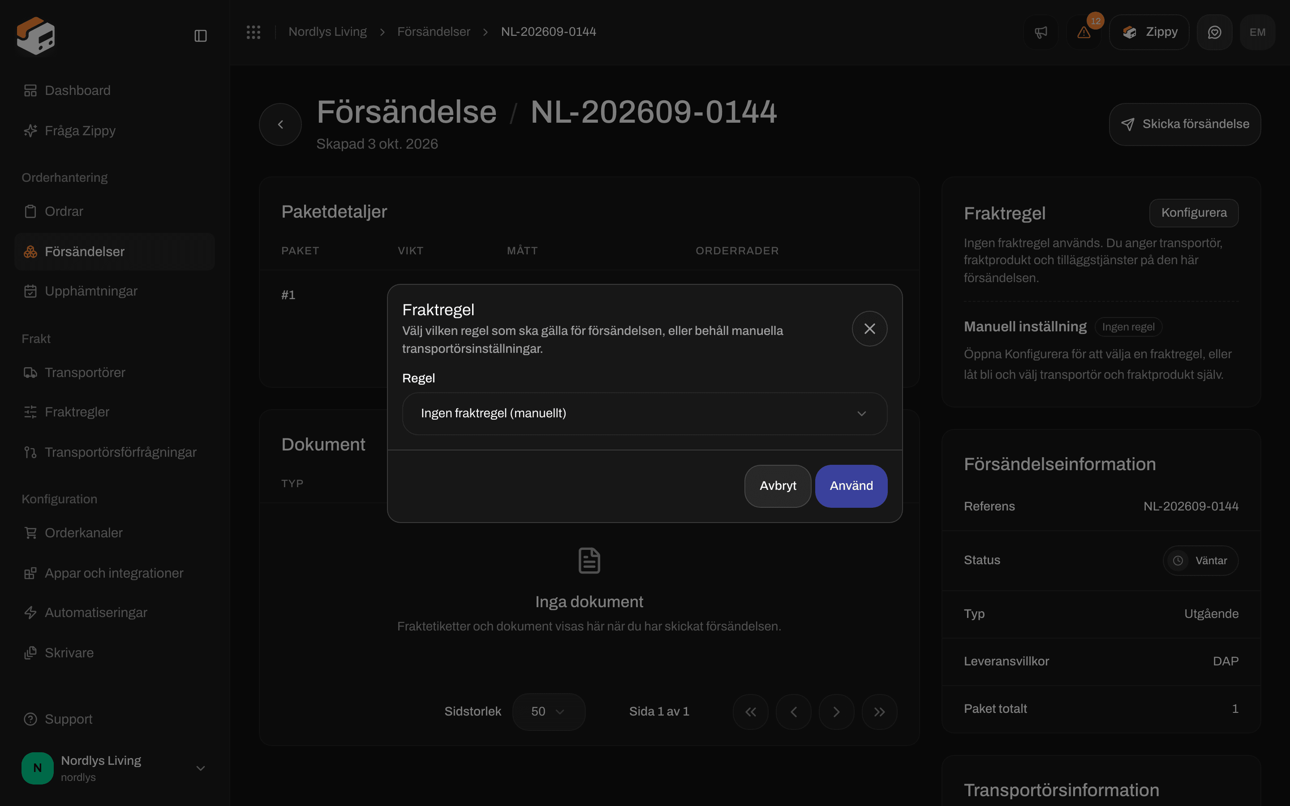The width and height of the screenshot is (1290, 806).
Task: Click the Konfigurera button
Action: 1194,213
